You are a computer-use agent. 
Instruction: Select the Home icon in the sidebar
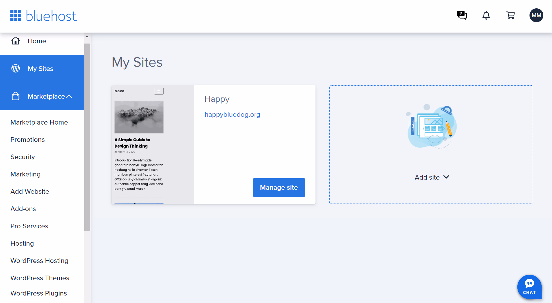[15, 41]
